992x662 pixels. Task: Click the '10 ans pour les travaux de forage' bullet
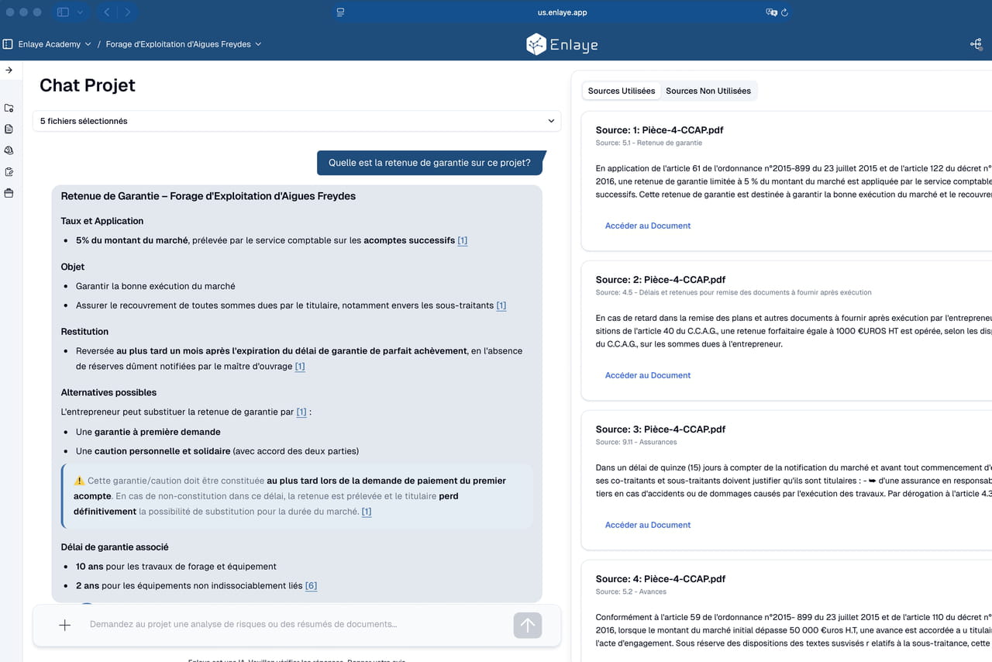click(x=176, y=567)
